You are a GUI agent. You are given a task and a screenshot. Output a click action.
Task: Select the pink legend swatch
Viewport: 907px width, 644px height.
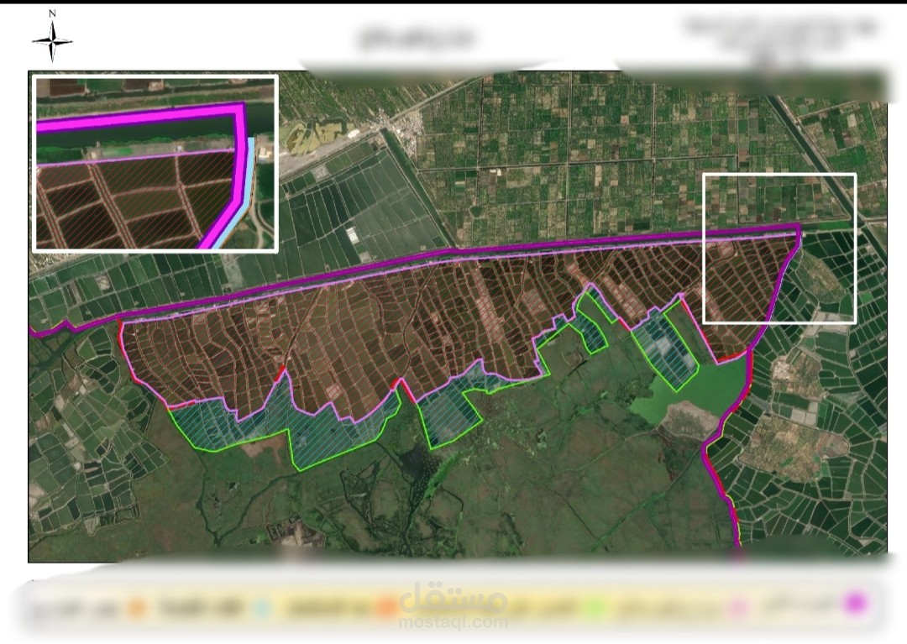(738, 608)
